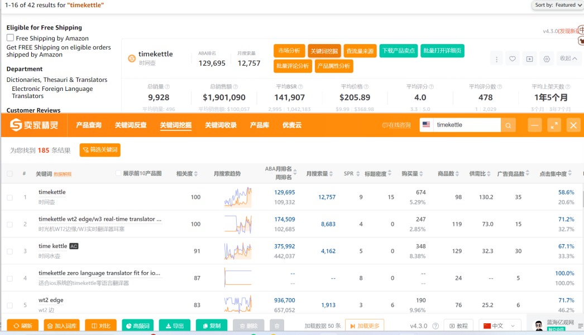Viewport: 584px width, 335px height.
Task: Switch to the 关键词反查 tab
Action: [x=131, y=125]
